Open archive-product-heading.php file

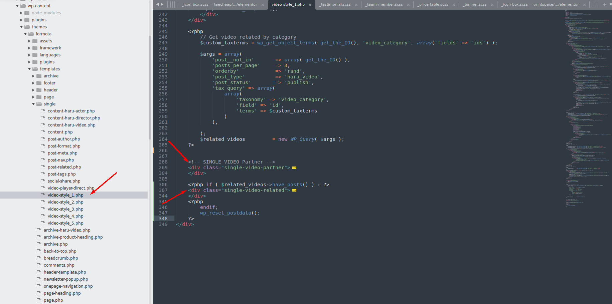(73, 237)
